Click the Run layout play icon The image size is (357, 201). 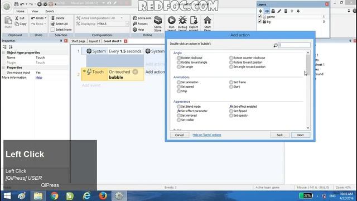[x=171, y=21]
